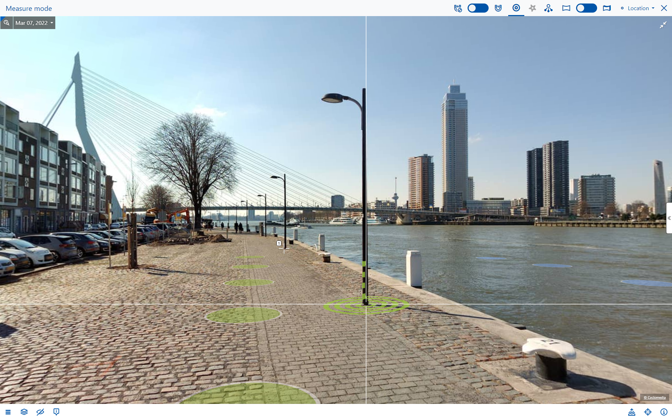Click the zoom search button beside date
This screenshot has height=420, width=672.
pos(6,23)
